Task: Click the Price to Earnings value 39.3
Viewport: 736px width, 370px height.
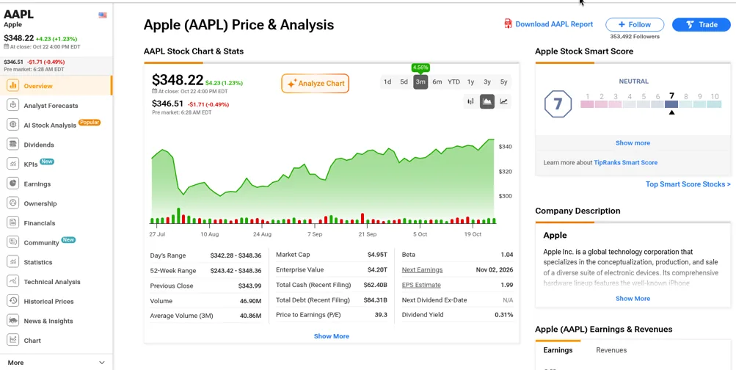Action: tap(381, 315)
